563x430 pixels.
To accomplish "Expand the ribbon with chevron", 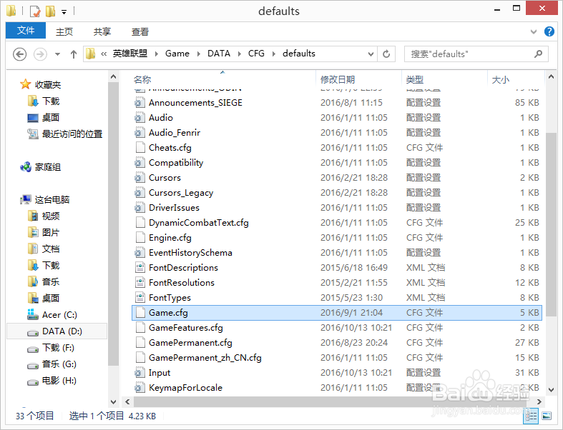I will tap(534, 31).
